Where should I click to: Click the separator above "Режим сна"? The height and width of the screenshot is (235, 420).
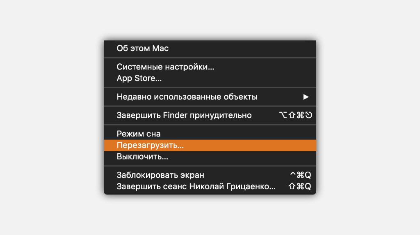[x=210, y=125]
